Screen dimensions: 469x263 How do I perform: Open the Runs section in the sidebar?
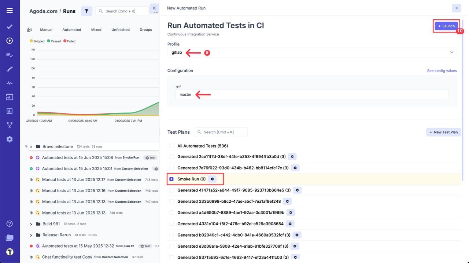pyautogui.click(x=10, y=41)
